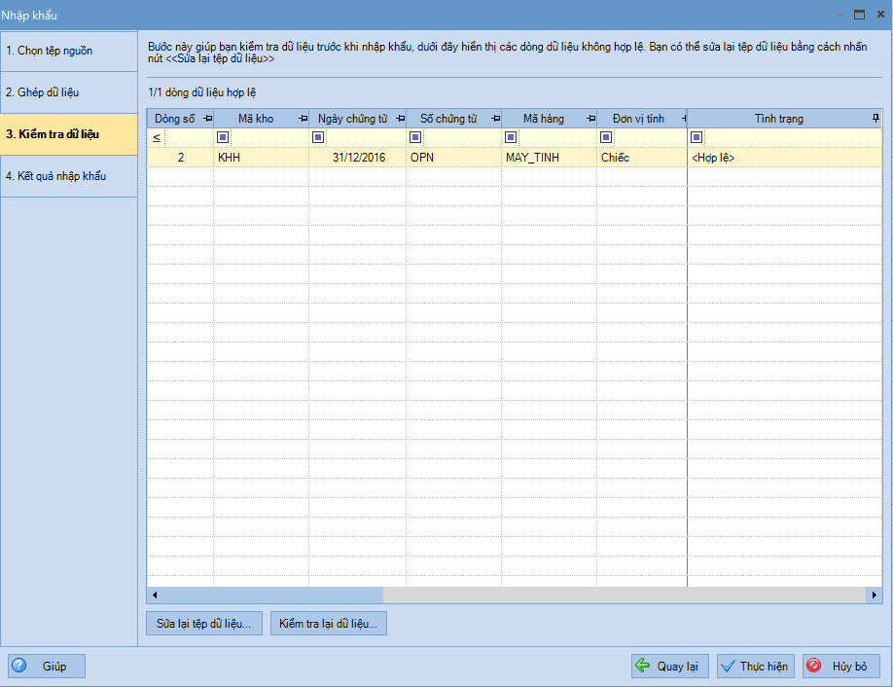Go back with the Quay lại button
The width and height of the screenshot is (893, 687).
669,667
